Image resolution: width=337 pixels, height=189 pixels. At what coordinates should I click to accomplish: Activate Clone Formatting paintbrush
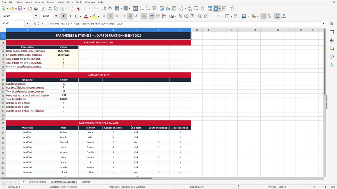(72, 9)
